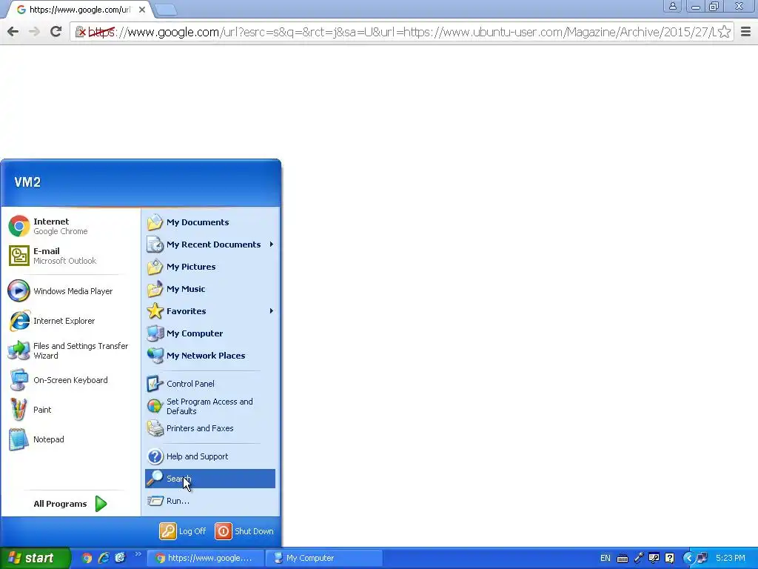Expand Favorites submenu arrow
758x569 pixels.
(x=272, y=311)
